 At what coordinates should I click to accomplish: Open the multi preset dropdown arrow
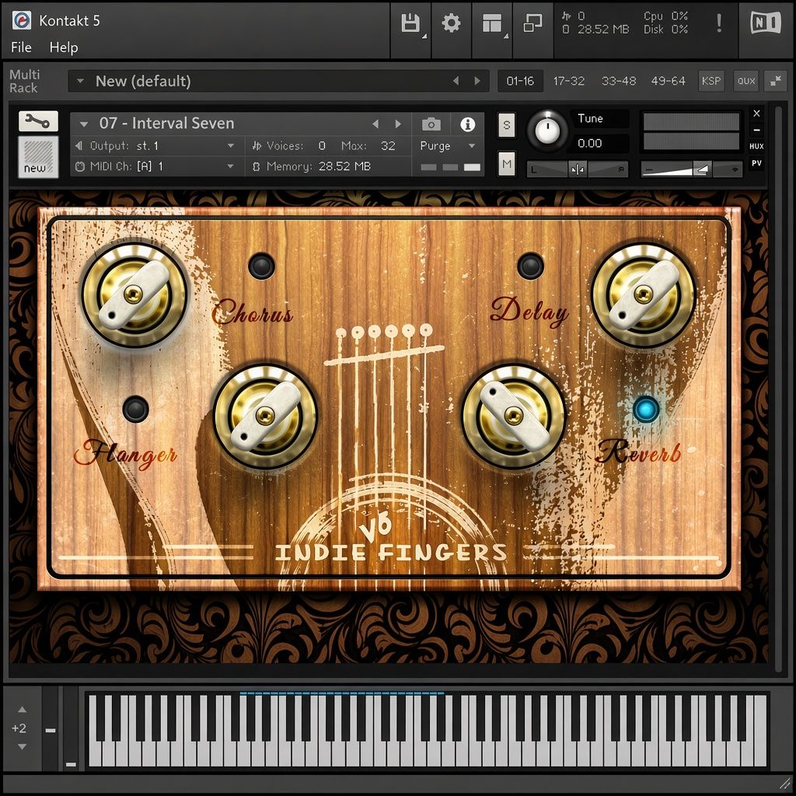[80, 81]
